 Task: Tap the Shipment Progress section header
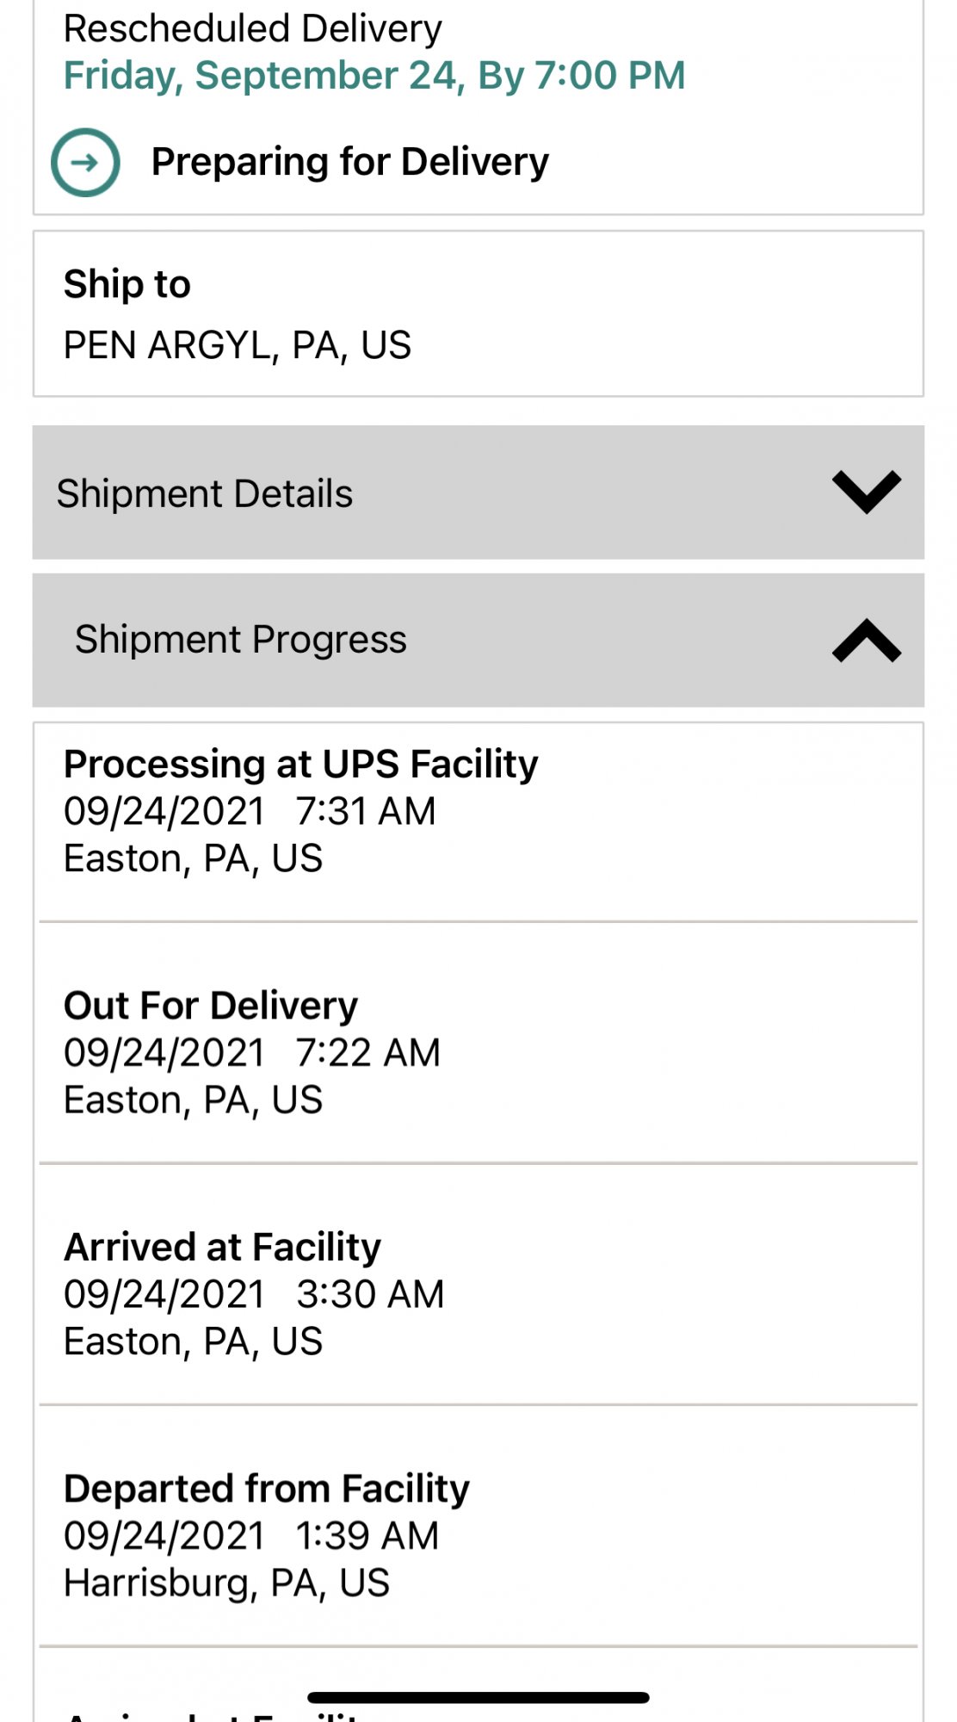click(x=241, y=640)
